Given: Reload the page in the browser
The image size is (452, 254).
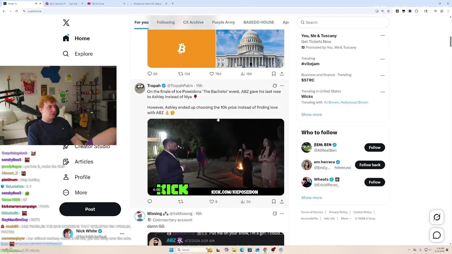Looking at the screenshot, I should coord(17,11).
